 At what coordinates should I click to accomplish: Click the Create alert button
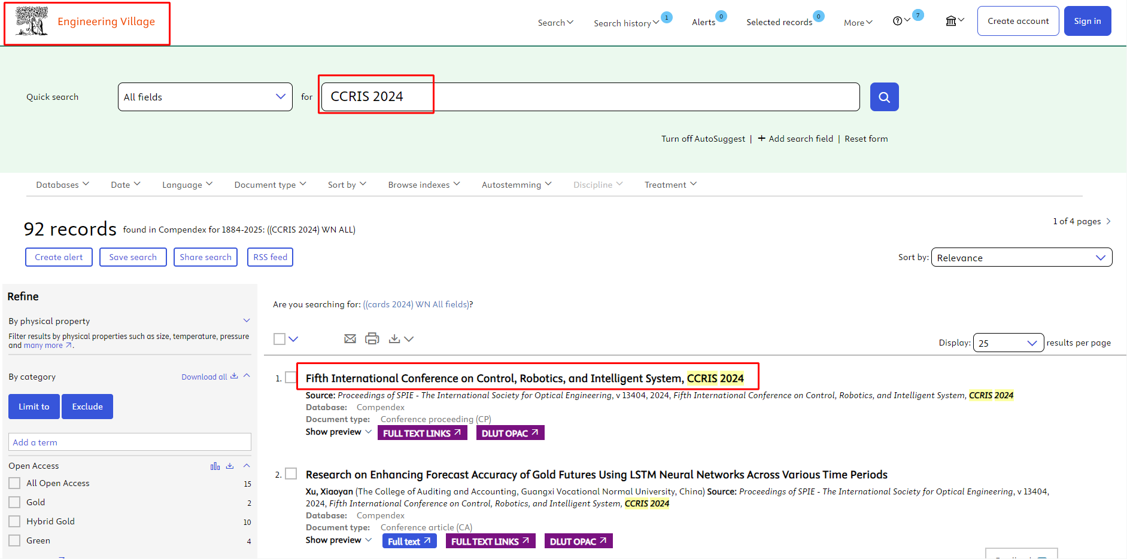[59, 257]
